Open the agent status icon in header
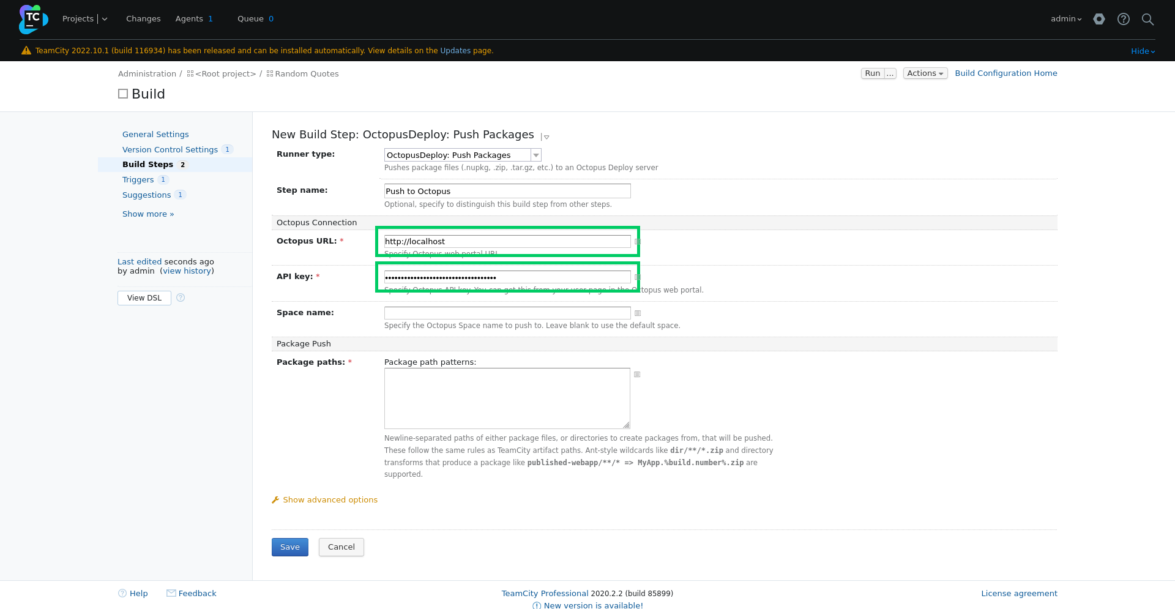The image size is (1175, 609). (x=1099, y=19)
